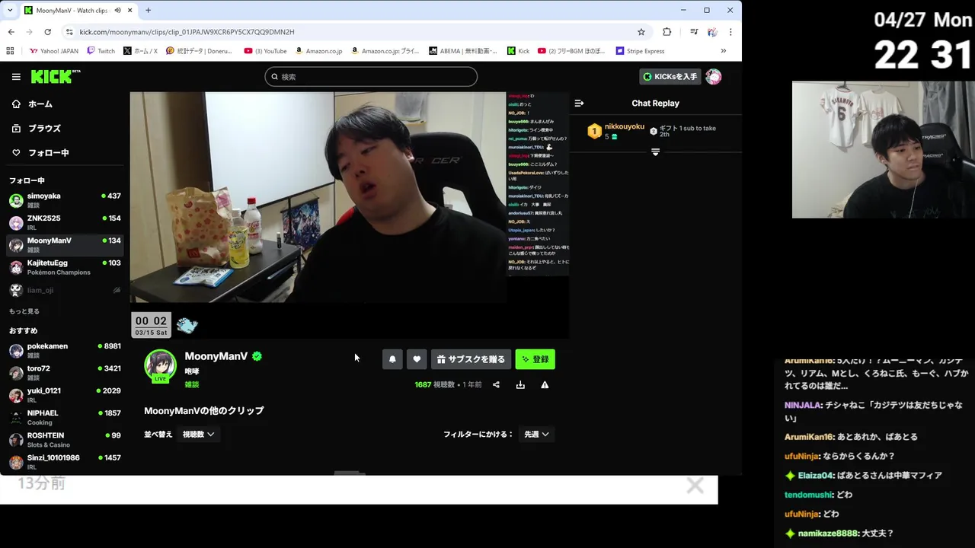This screenshot has width=975, height=548.
Task: Click the サブスクを贈る gift button
Action: (471, 359)
